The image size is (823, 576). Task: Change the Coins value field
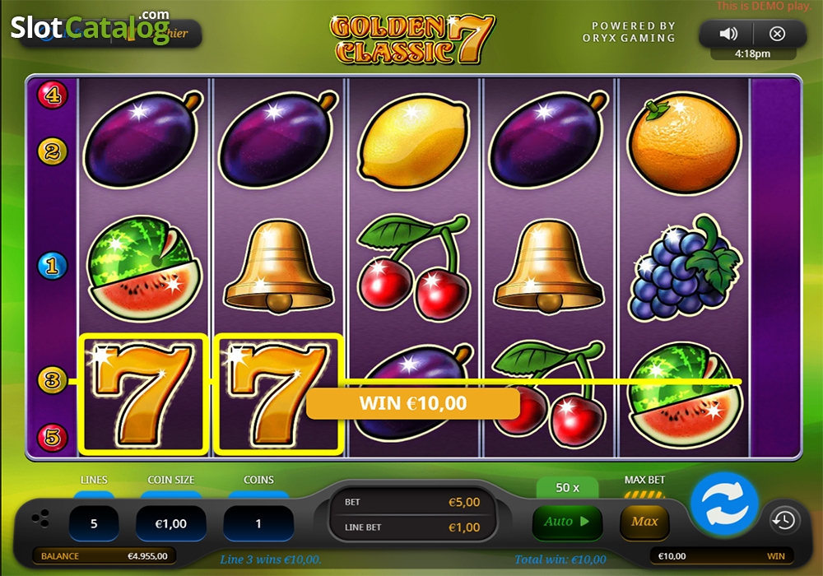[258, 523]
